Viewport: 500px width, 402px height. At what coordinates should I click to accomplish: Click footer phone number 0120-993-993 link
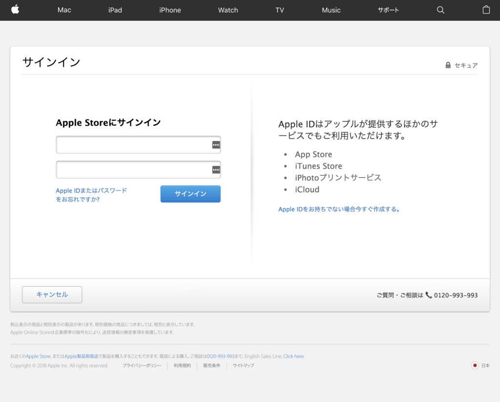coord(220,356)
